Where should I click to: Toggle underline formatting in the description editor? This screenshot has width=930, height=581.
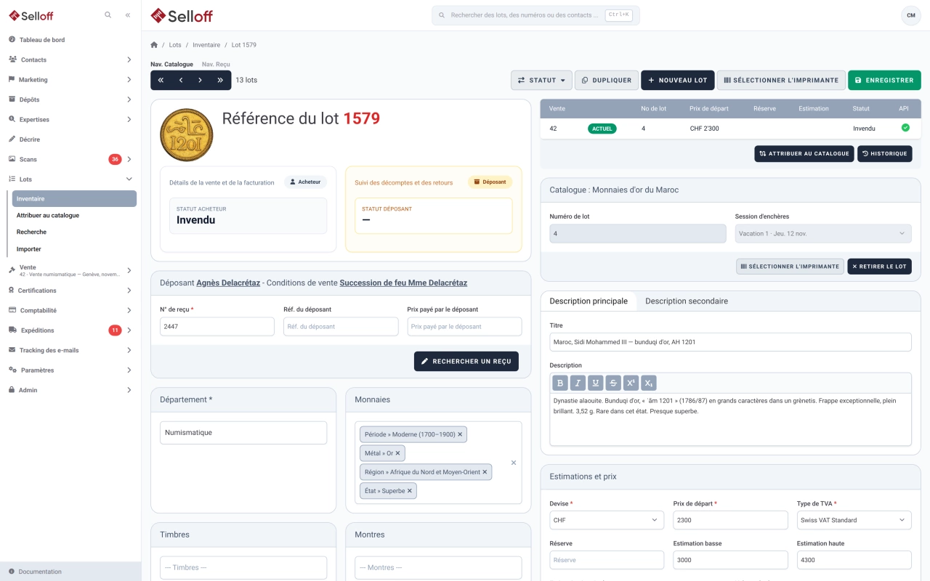(x=596, y=383)
